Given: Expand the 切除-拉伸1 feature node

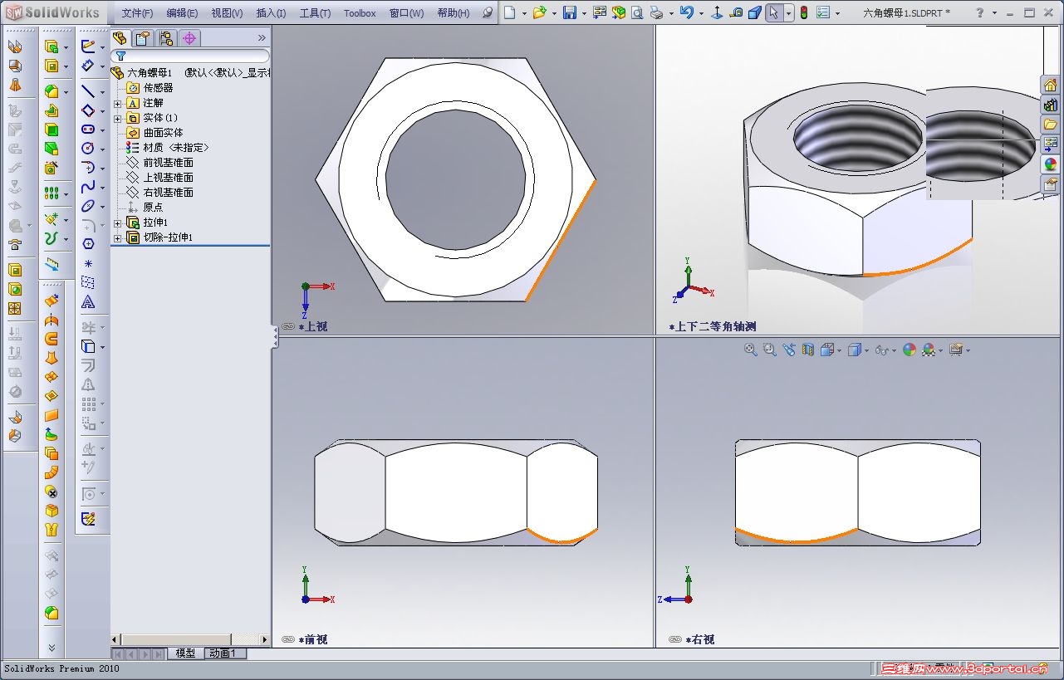Looking at the screenshot, I should click(117, 237).
